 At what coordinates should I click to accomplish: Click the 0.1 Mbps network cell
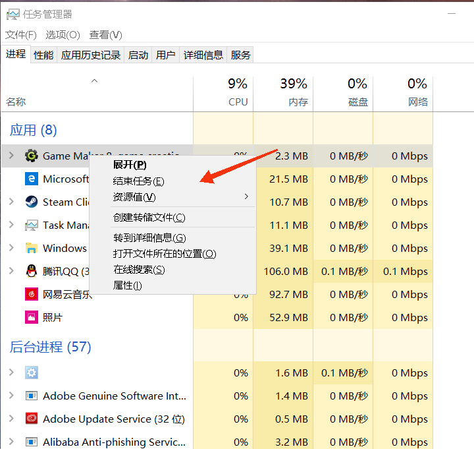(403, 271)
